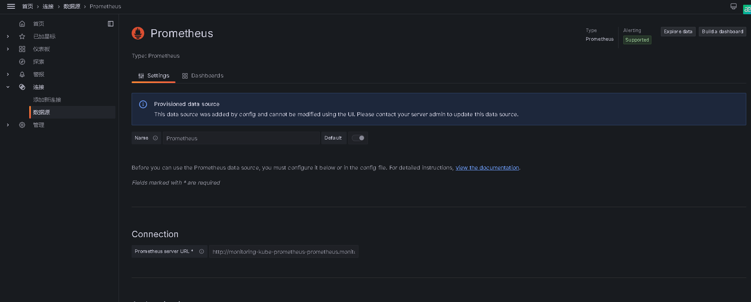Dock or undock the sidebar panel icon
This screenshot has width=751, height=302.
point(111,24)
